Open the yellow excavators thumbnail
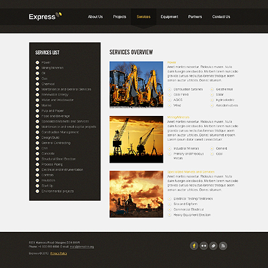The height and width of the screenshot is (268, 268). 136,85
